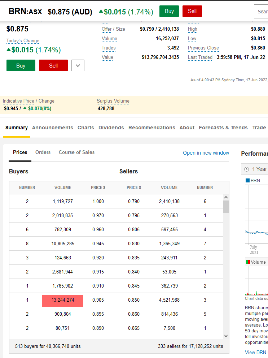Click the red Sell button in sticky header

pyautogui.click(x=192, y=11)
